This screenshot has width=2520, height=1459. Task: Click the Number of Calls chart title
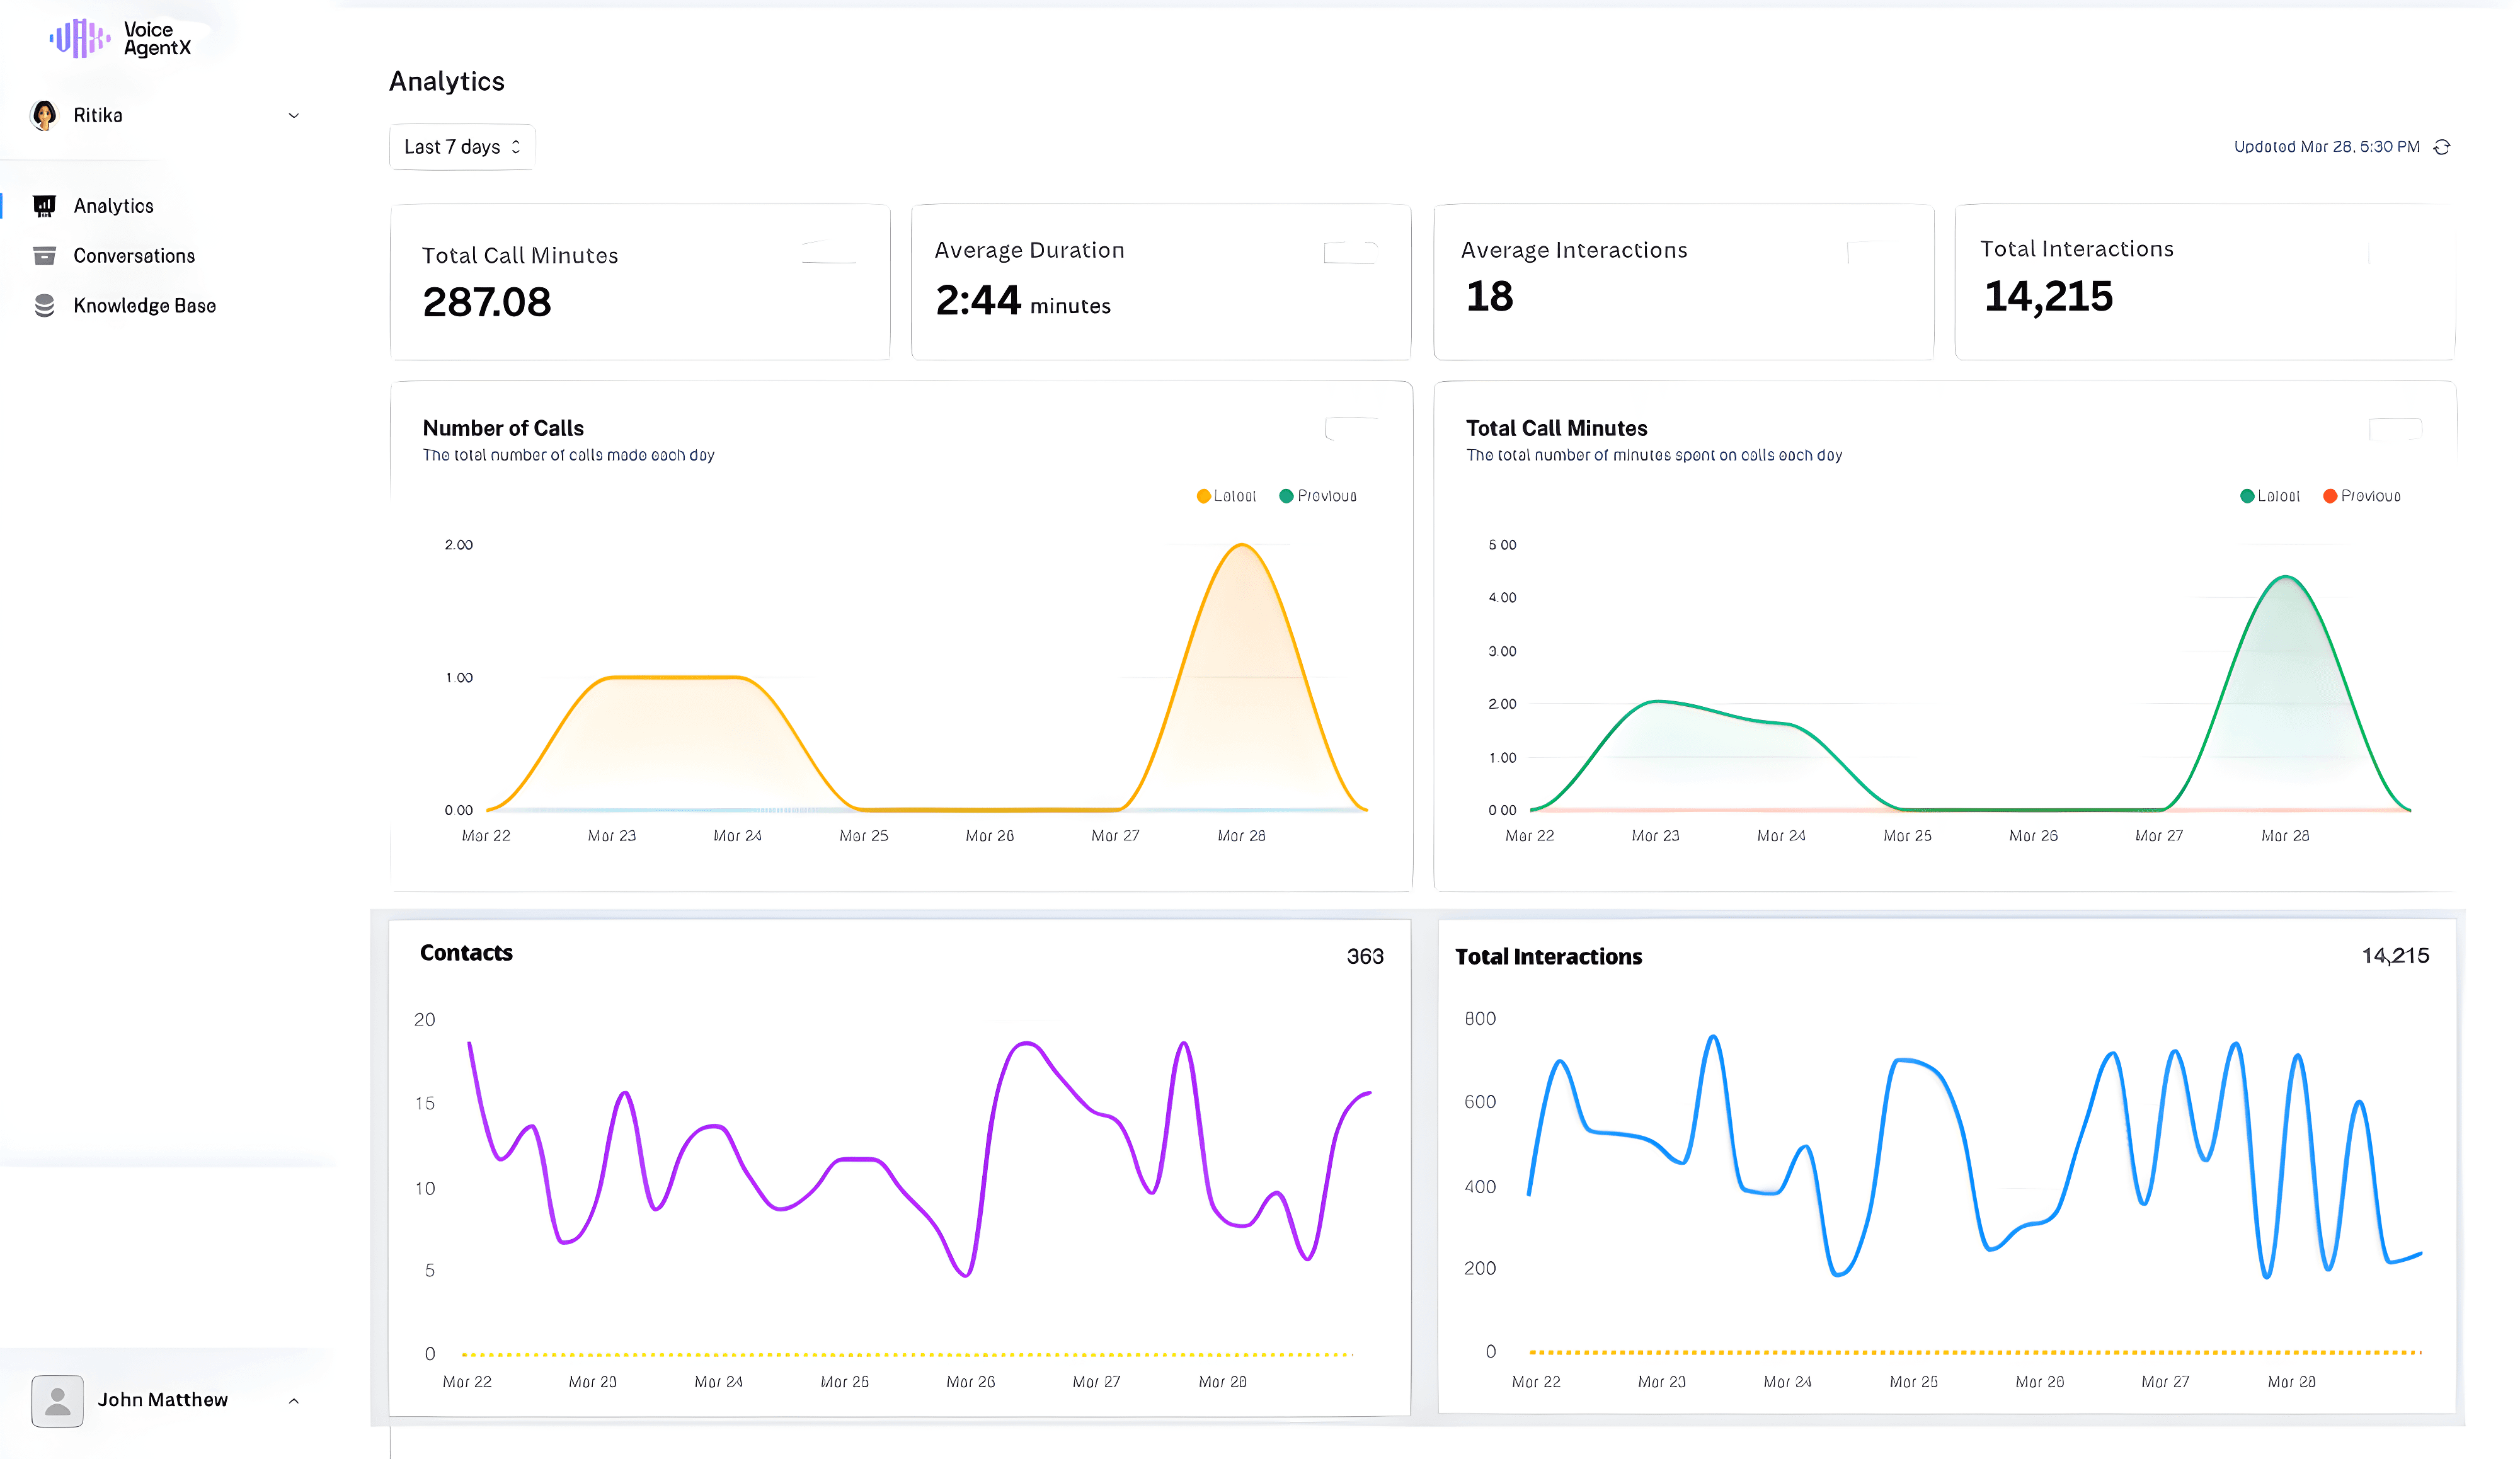[503, 428]
